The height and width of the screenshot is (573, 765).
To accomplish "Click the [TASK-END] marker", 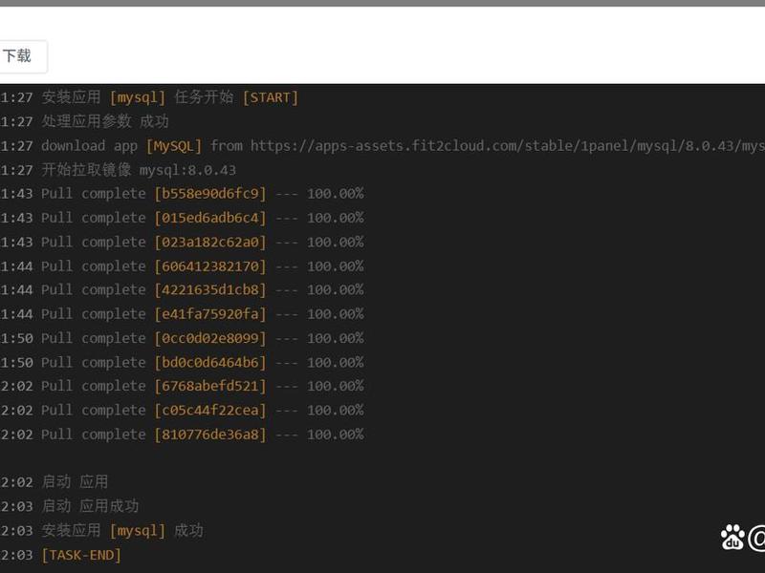I will point(81,555).
